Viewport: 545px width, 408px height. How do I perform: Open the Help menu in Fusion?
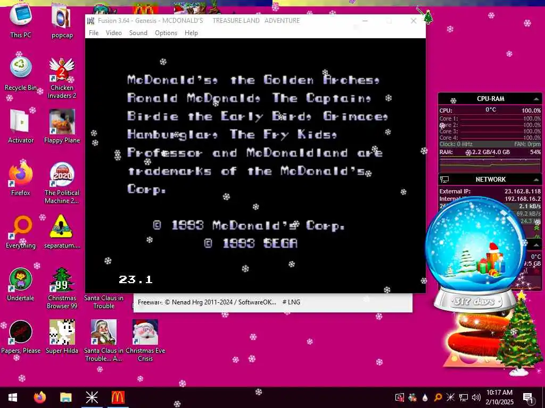tap(191, 33)
